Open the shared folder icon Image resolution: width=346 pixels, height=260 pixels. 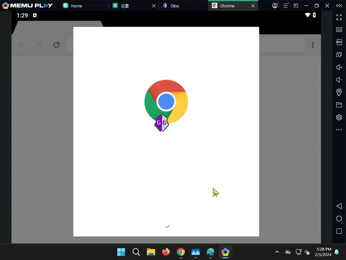point(339,105)
